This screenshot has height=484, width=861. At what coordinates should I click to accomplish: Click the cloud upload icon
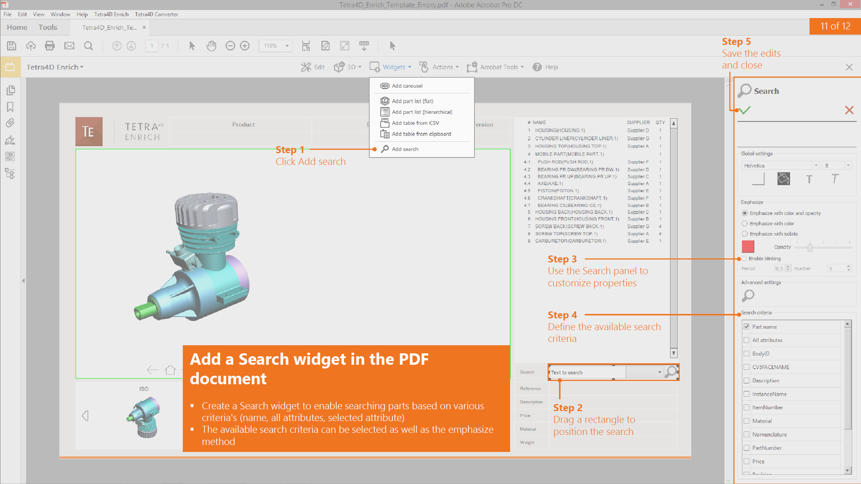click(31, 46)
